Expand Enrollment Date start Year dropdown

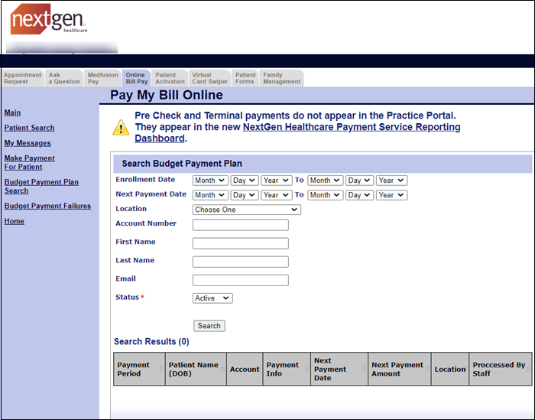[x=277, y=181]
